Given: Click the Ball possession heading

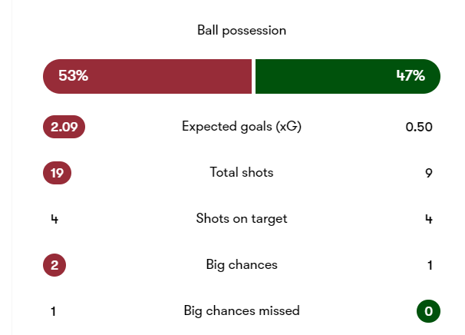Looking at the screenshot, I should point(241,31).
